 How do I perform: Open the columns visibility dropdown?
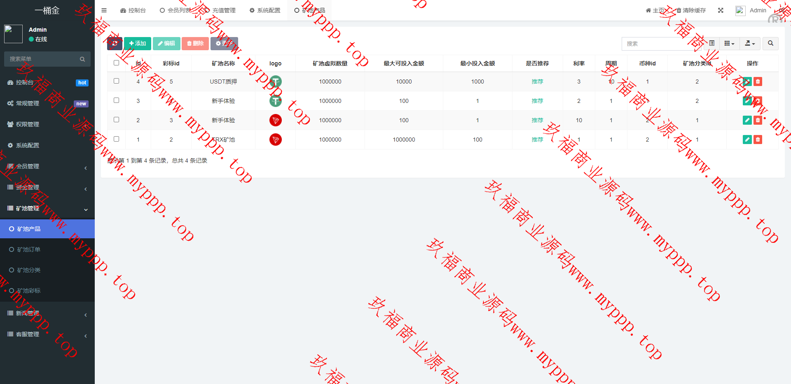pos(729,43)
